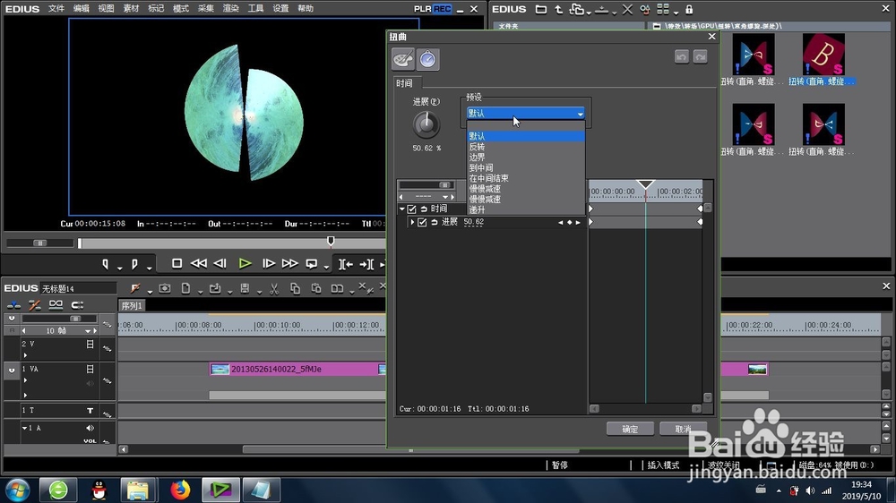Open the 预设 preset dropdown

[526, 113]
